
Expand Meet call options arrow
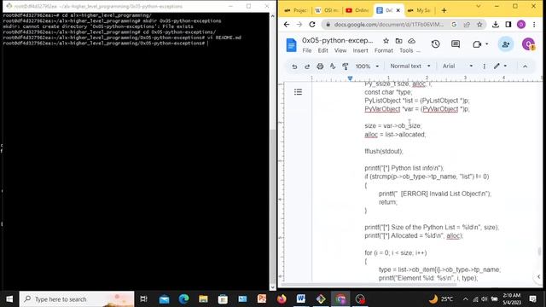[x=487, y=44]
